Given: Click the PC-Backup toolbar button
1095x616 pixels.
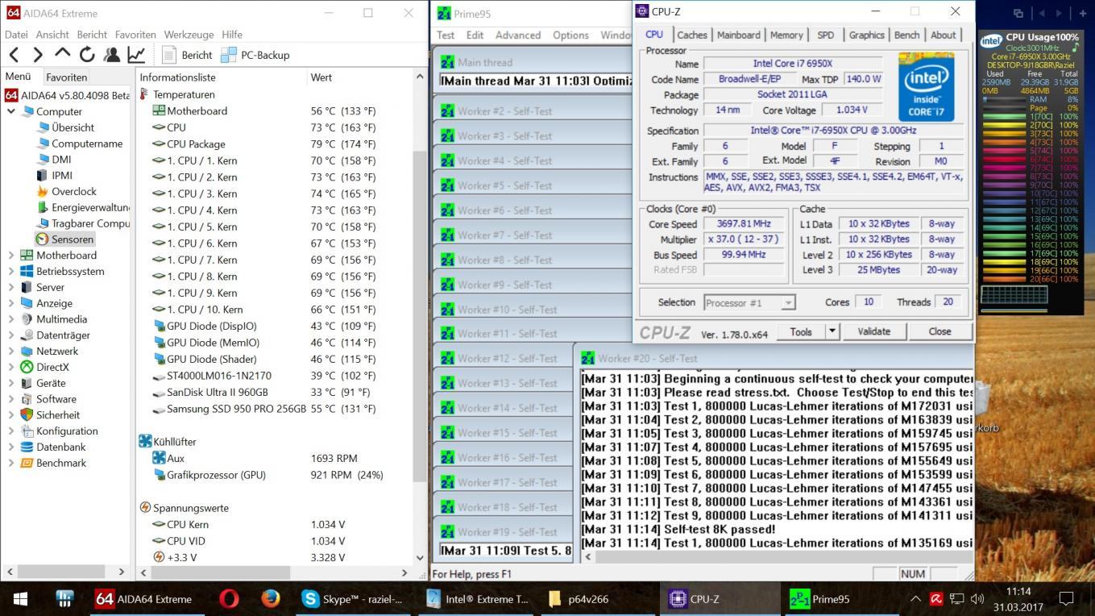Looking at the screenshot, I should click(255, 55).
